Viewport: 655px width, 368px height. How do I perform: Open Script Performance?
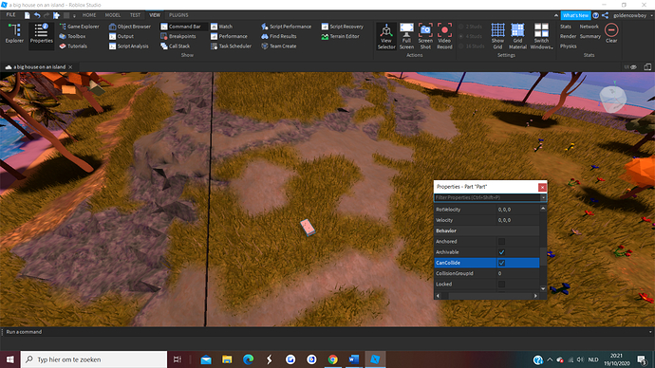[x=286, y=27]
